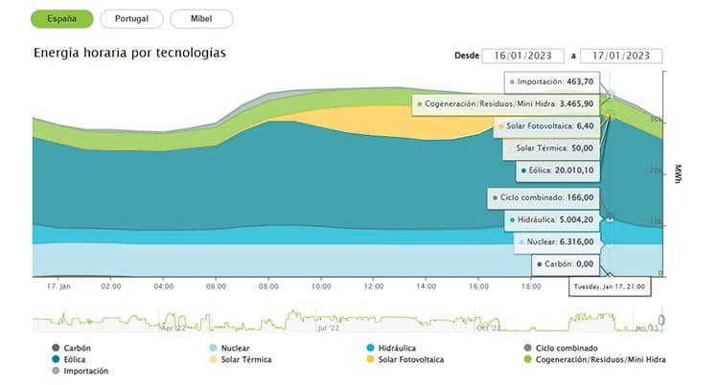Click the Hidráulica legend dot
The height and width of the screenshot is (385, 719).
[x=370, y=348]
